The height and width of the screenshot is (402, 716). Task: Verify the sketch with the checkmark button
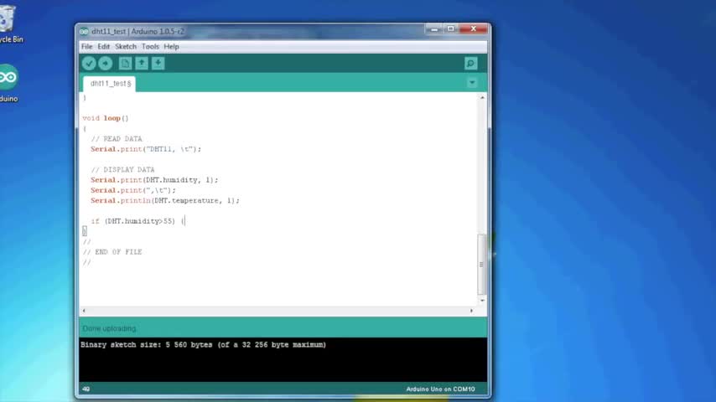[x=89, y=64]
